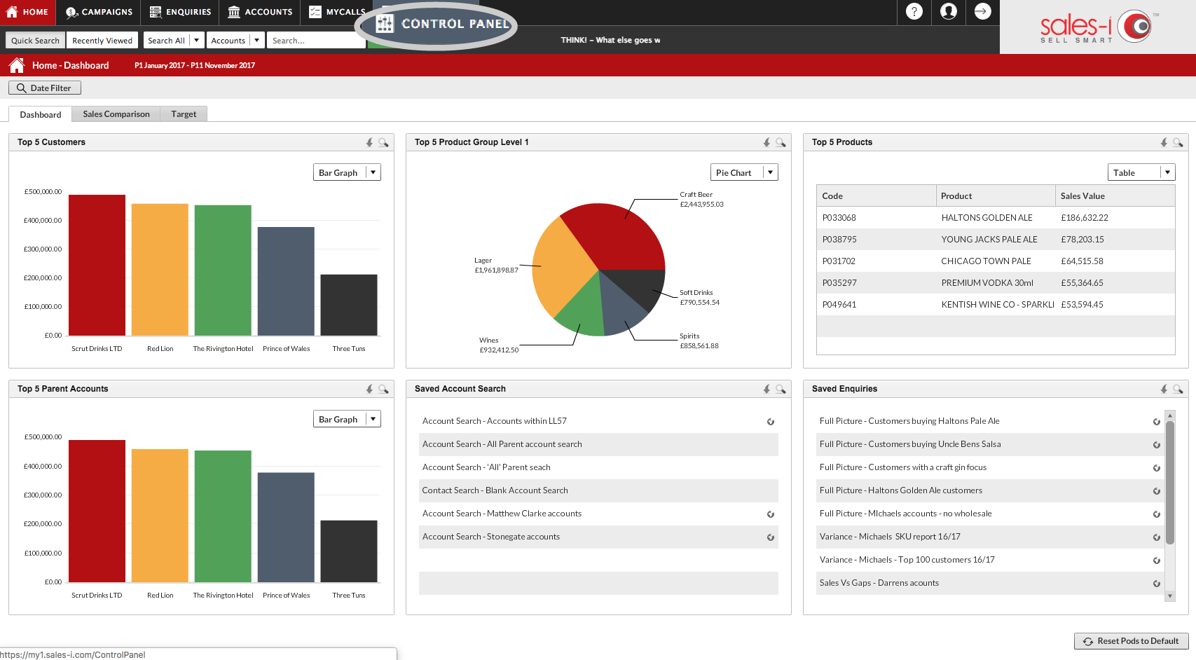Magnify the Saved Account Search pod
The height and width of the screenshot is (660, 1196).
tap(781, 389)
